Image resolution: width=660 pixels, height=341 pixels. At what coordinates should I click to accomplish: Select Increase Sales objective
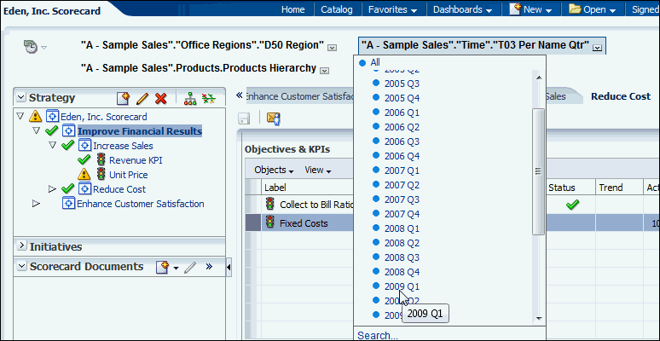click(x=123, y=146)
